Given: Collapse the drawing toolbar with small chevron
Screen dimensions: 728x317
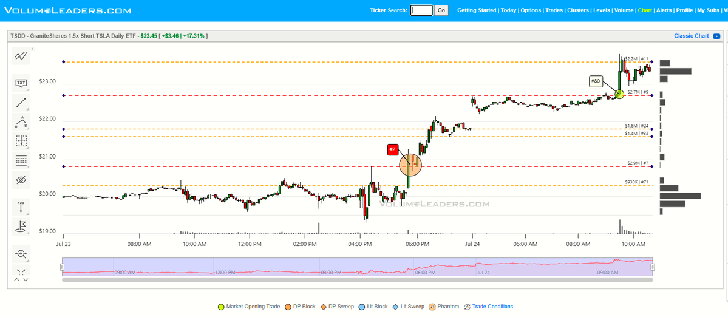Looking at the screenshot, I should [x=33, y=49].
